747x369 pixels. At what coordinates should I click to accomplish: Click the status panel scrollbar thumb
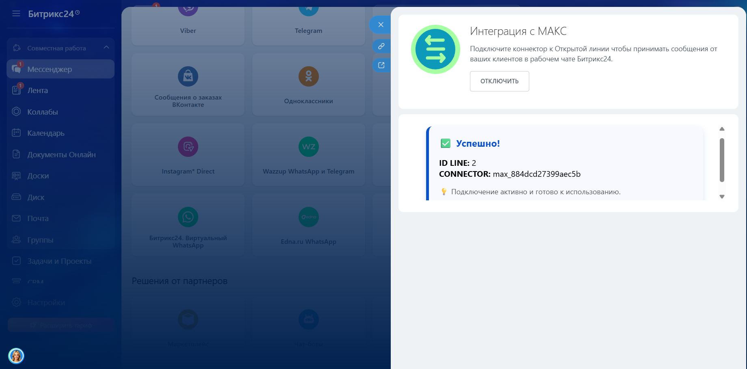[722, 160]
